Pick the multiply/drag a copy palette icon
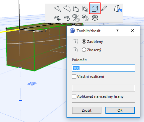The image size is (144, 122). coord(85,18)
